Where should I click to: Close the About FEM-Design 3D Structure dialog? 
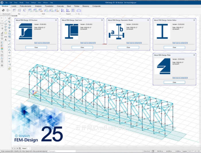36,48
